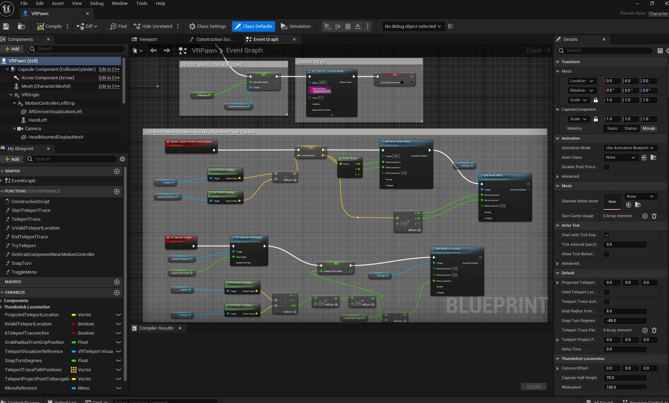Viewport: 669px width, 403px height.
Task: Toggle Mesh scale lock icon
Action: pyautogui.click(x=596, y=100)
